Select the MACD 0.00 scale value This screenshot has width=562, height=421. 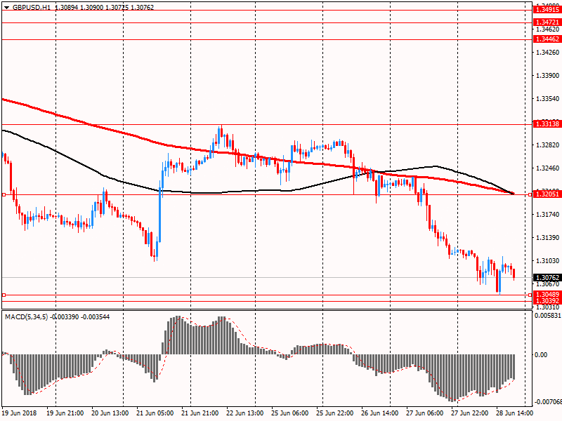tap(541, 355)
